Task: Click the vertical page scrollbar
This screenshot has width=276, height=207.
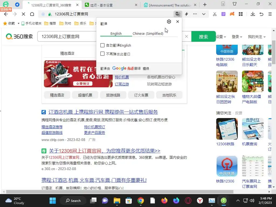Action: click(x=274, y=52)
